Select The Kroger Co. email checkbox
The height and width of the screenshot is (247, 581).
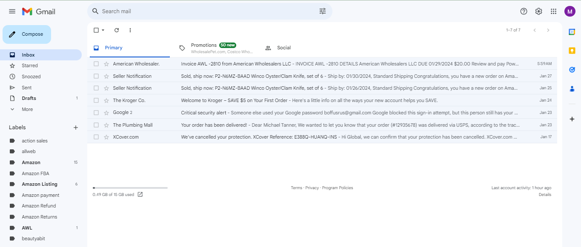[x=96, y=100]
